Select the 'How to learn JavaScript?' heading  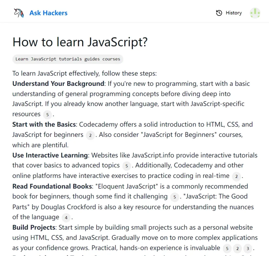coord(80,42)
